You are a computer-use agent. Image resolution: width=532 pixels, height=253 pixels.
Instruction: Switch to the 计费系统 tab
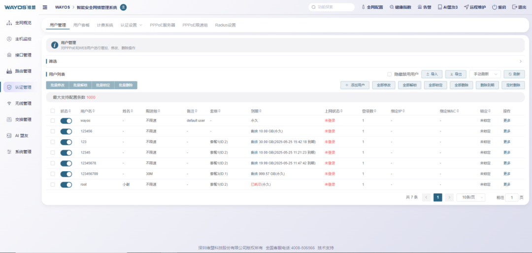tap(105, 25)
